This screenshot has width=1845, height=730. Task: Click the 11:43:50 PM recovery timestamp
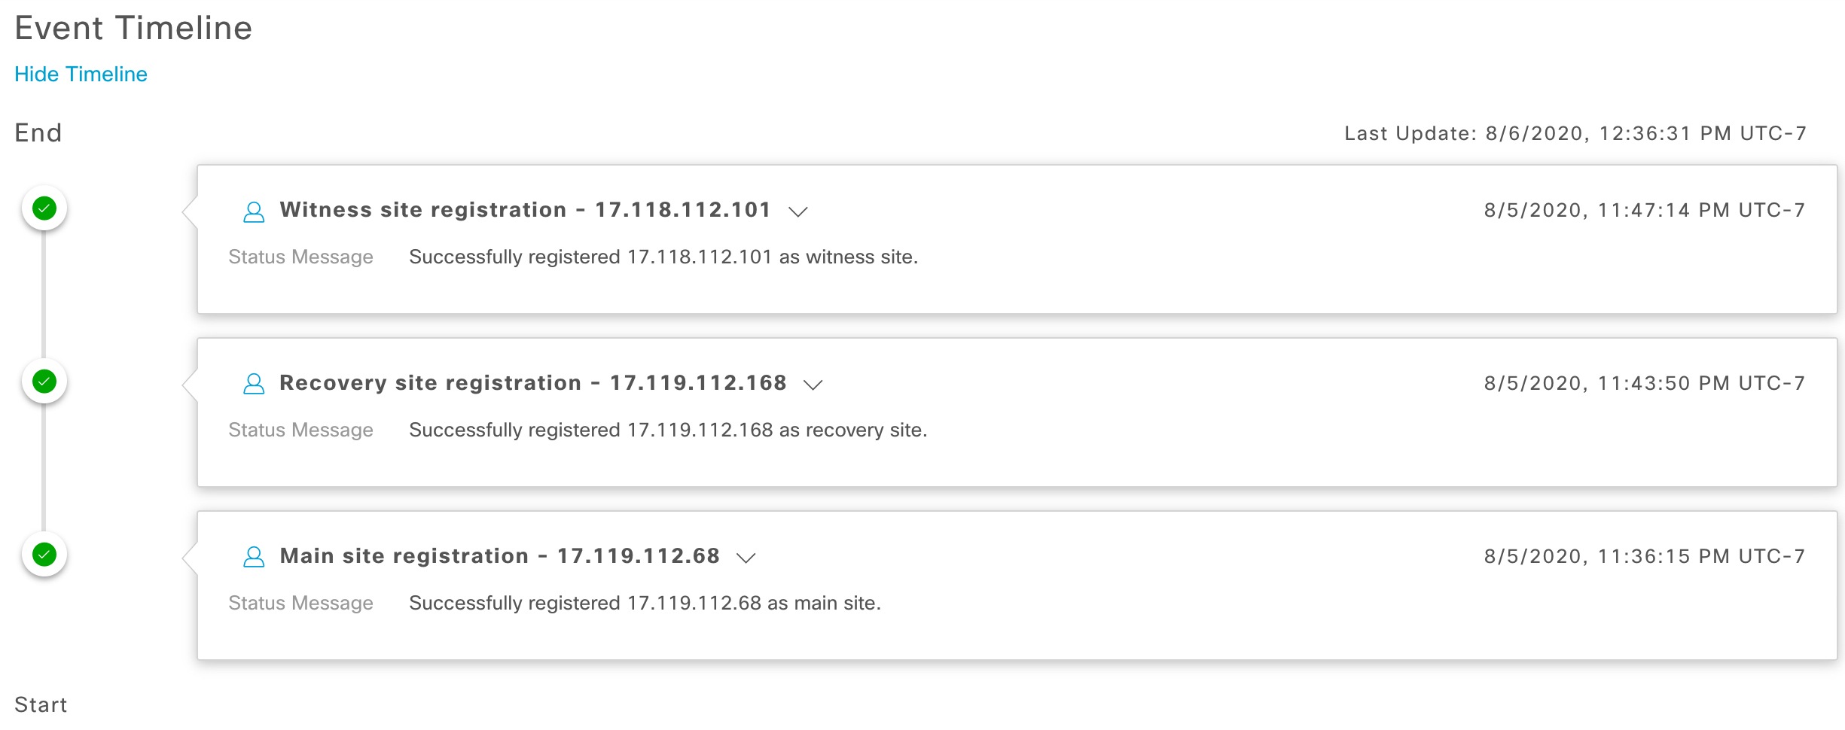(1644, 383)
